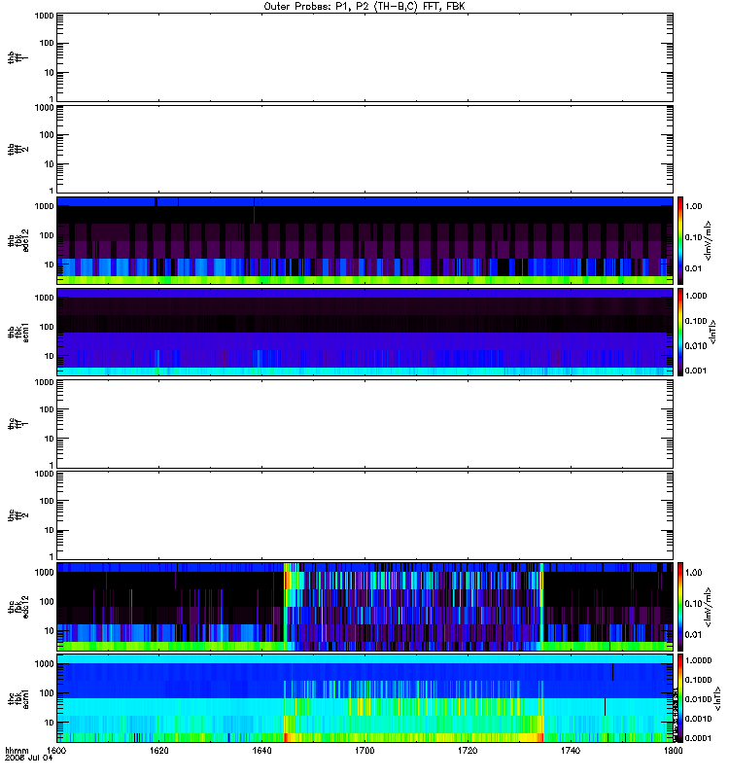Click the 0.100 value on thb scm1 color bar

click(696, 321)
